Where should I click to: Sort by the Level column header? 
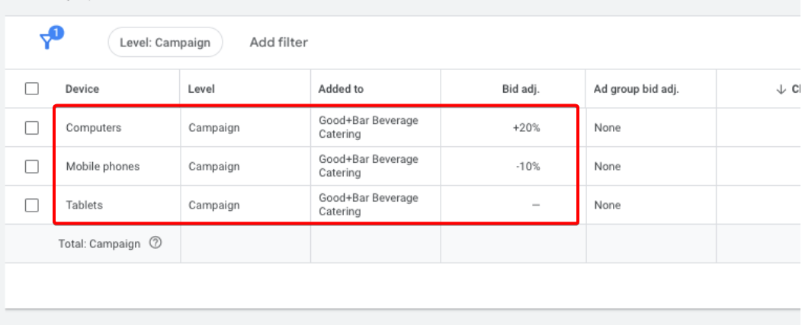click(x=201, y=89)
